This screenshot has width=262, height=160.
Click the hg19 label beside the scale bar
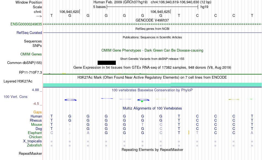(x=204, y=7)
